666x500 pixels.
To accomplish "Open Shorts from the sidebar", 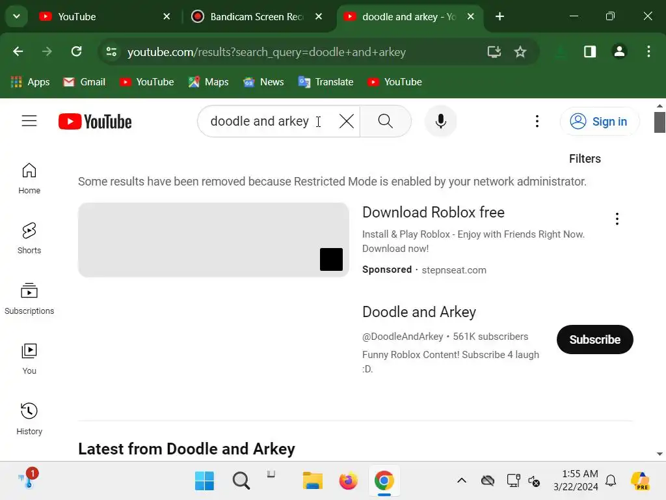I will (x=29, y=238).
